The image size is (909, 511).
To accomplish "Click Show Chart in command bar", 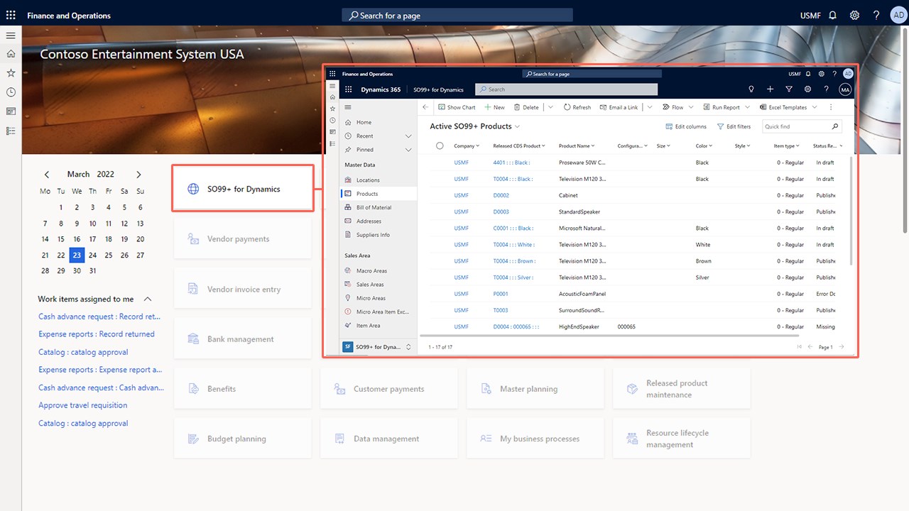I will click(457, 107).
